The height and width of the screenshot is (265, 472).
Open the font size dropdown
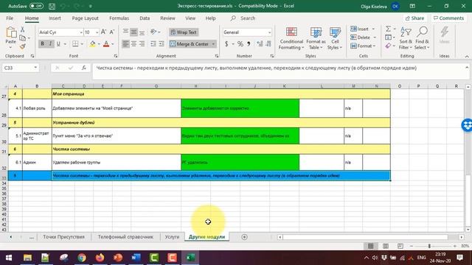pos(97,32)
